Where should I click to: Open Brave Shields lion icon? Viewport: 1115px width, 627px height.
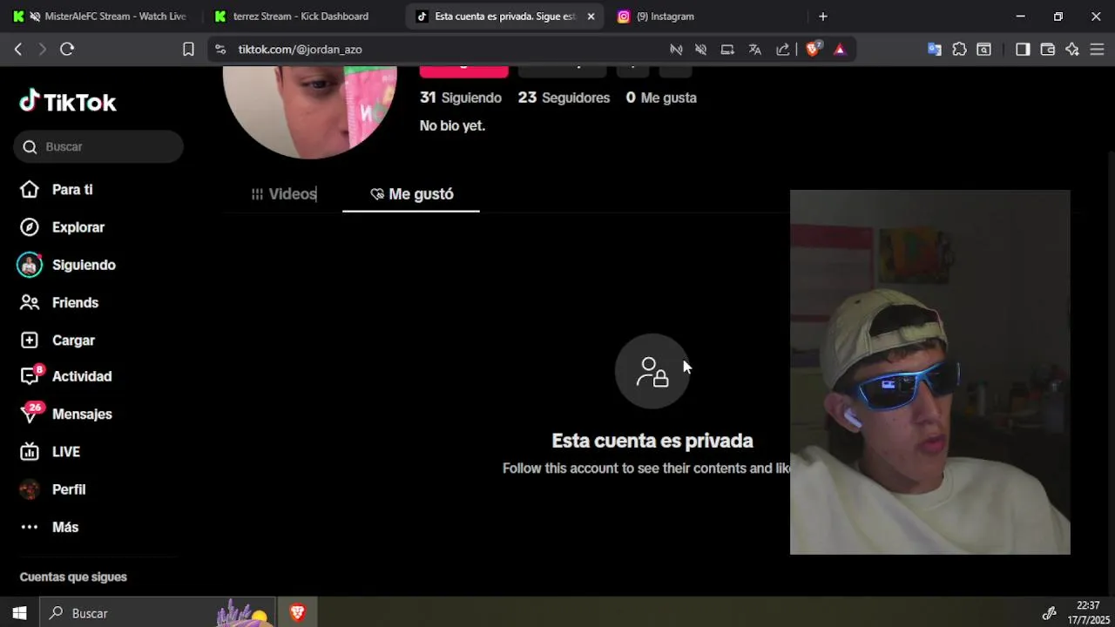[813, 50]
